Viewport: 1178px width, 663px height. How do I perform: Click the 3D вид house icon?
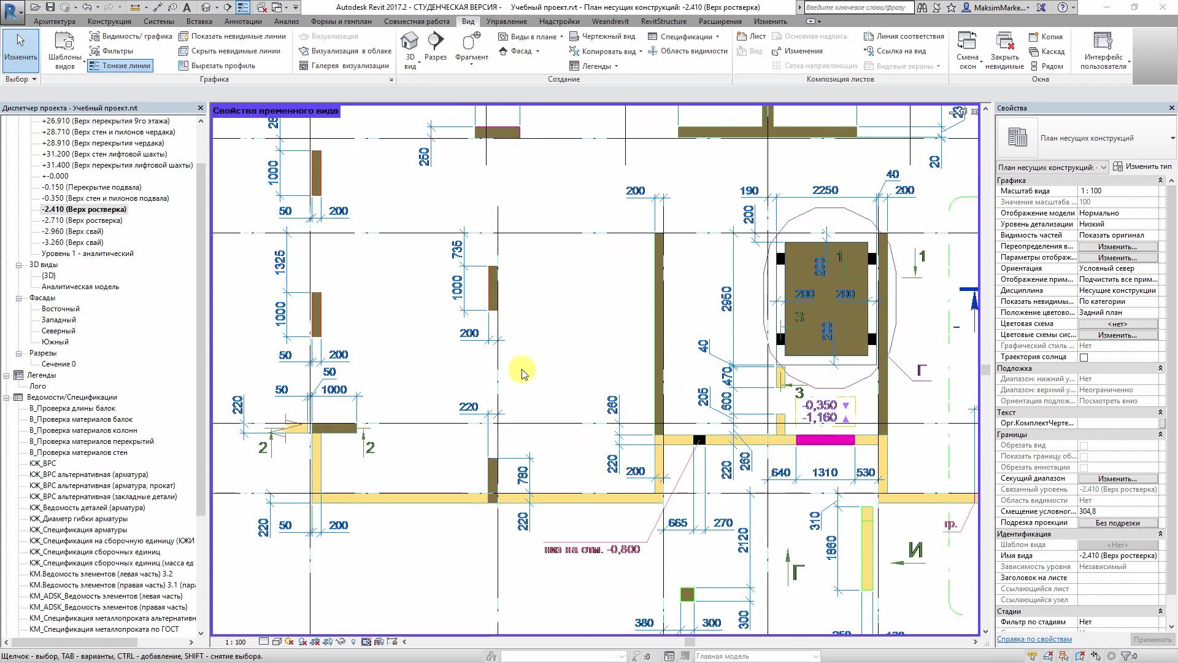(x=410, y=42)
